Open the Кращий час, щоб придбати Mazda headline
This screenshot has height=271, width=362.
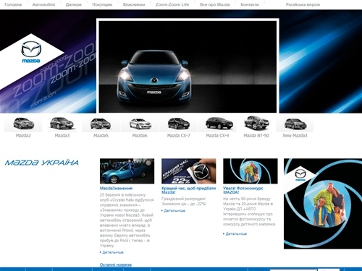[189, 190]
